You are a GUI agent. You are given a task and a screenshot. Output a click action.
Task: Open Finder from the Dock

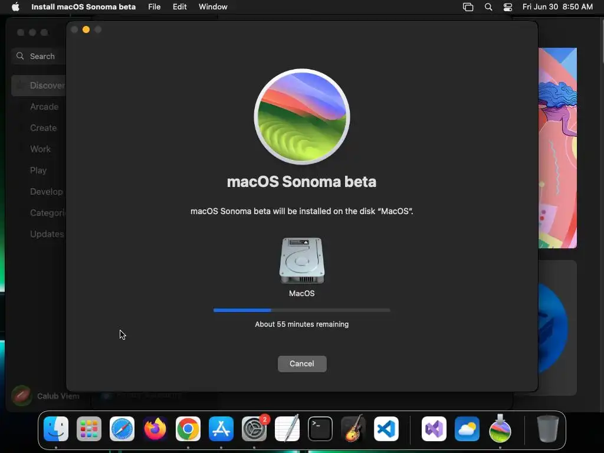coord(56,429)
